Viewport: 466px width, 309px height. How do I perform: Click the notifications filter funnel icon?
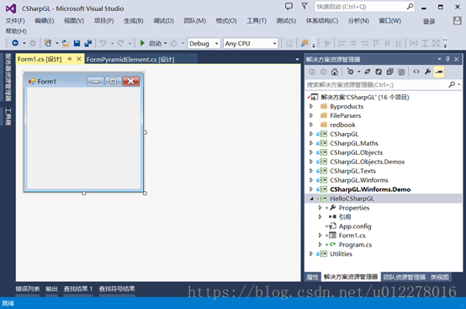coord(304,6)
